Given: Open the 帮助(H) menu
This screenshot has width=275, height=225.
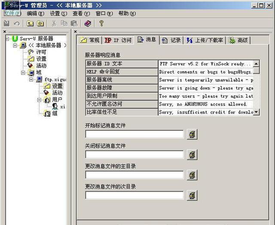Looking at the screenshot, I should pyautogui.click(x=127, y=13).
